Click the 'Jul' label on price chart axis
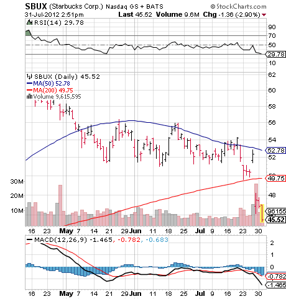 200,231
